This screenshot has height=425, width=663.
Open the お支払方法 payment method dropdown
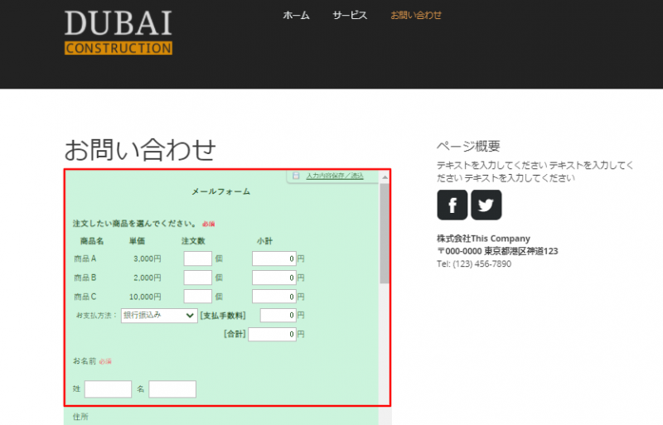[159, 315]
